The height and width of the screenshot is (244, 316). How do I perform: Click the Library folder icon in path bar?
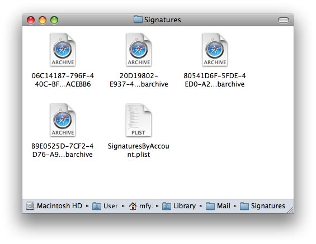[x=167, y=206]
